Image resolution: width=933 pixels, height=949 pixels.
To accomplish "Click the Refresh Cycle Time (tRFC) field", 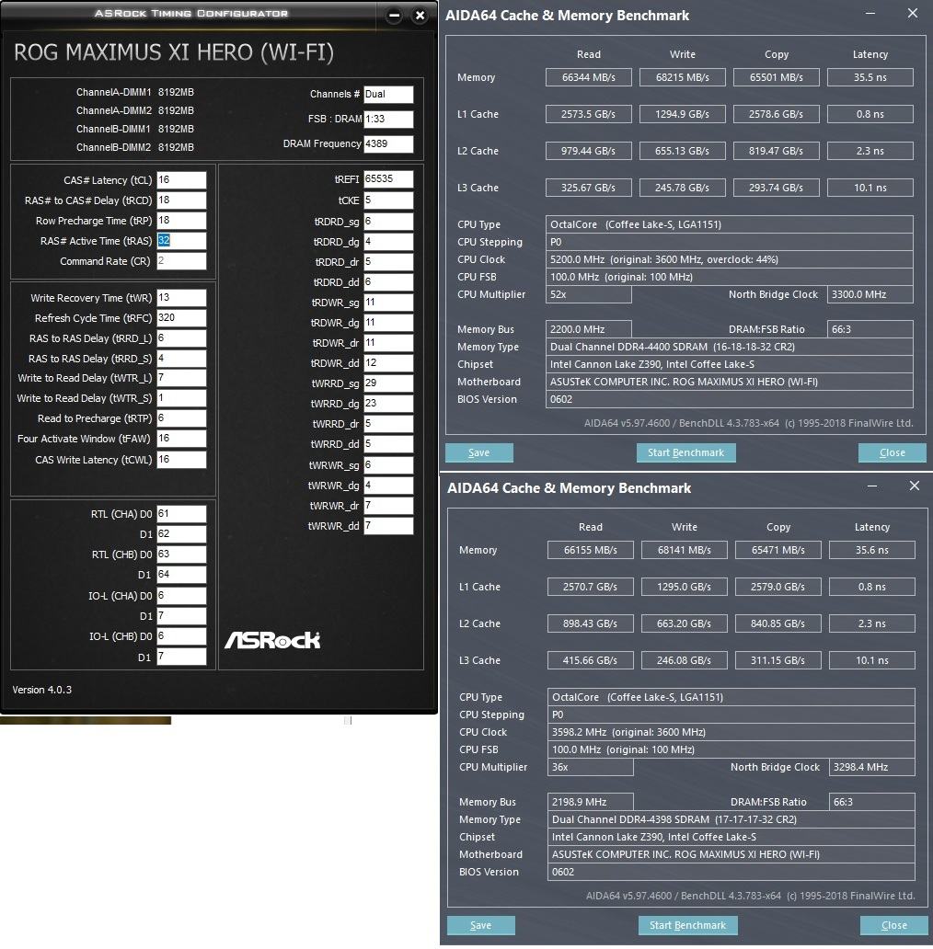I will tap(181, 318).
